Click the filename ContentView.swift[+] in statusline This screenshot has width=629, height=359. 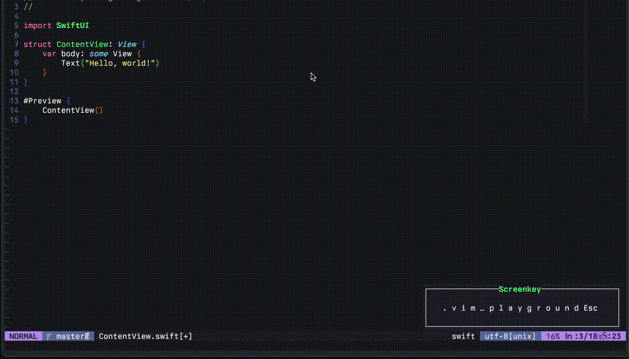tap(144, 336)
